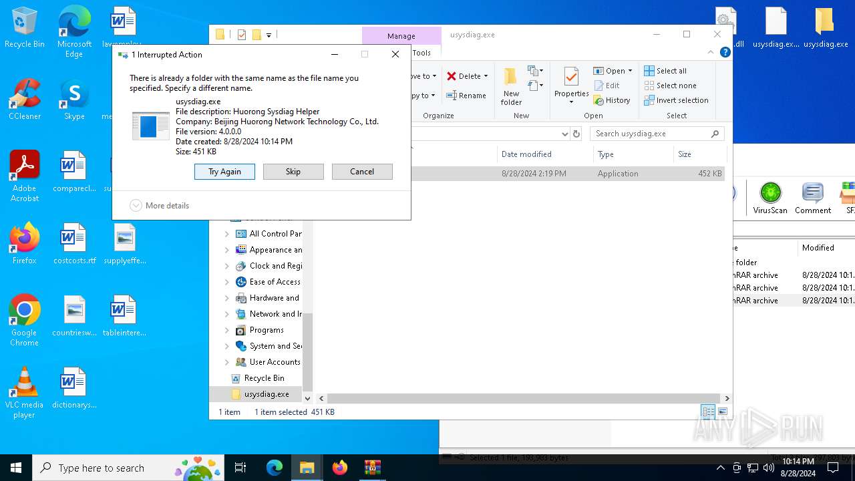Screen dimensions: 855x481
Task: Click the Delete button in the ribbon
Action: [x=463, y=76]
